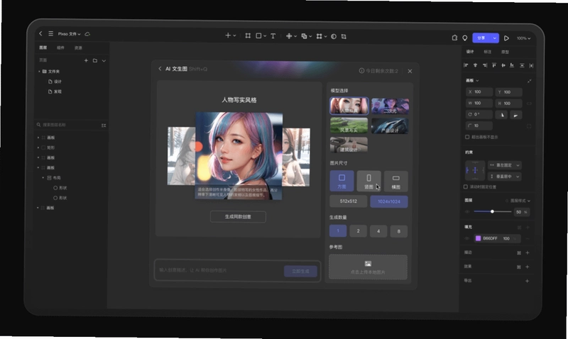Select the 横图 landscape image size
The height and width of the screenshot is (339, 568).
coord(396,181)
